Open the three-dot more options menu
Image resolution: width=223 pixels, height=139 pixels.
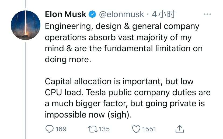coord(207,14)
